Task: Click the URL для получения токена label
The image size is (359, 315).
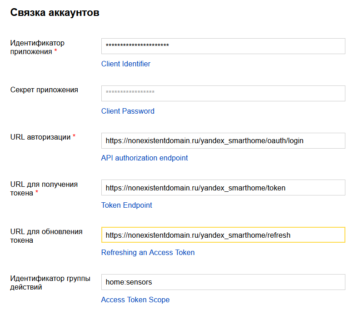Action: [x=44, y=189]
